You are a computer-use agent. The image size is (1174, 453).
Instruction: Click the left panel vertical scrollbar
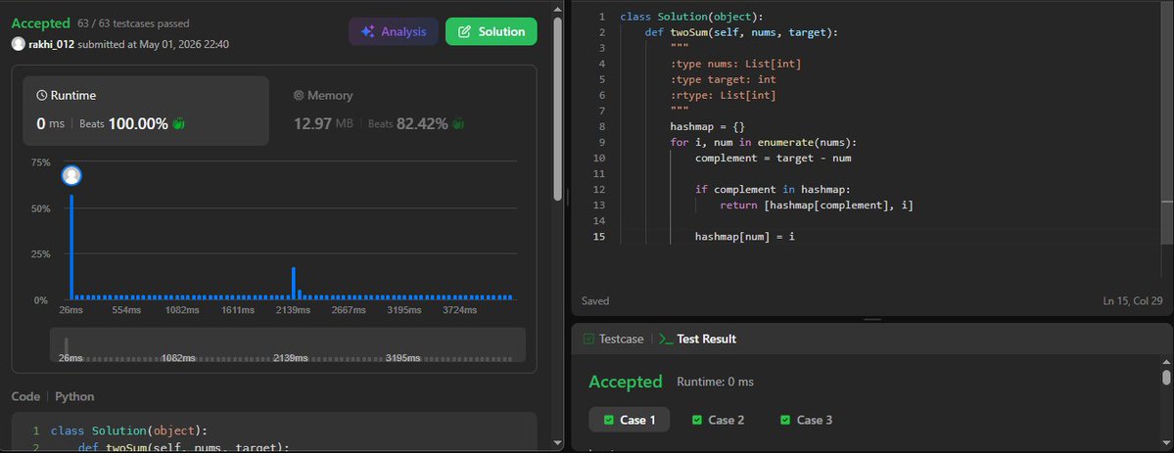pyautogui.click(x=558, y=109)
